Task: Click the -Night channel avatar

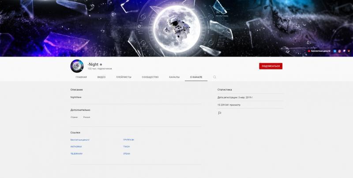Action: (77, 66)
